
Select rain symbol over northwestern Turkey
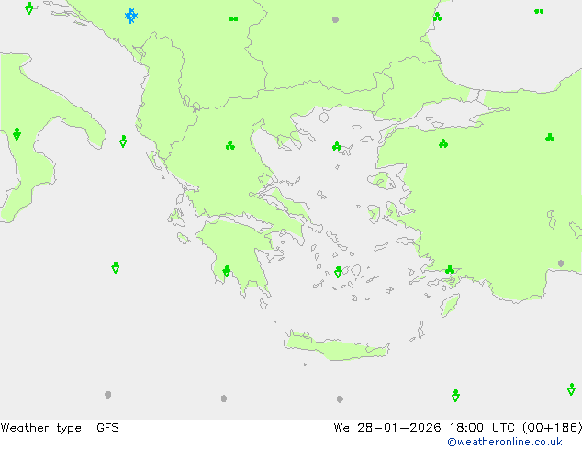(x=443, y=143)
